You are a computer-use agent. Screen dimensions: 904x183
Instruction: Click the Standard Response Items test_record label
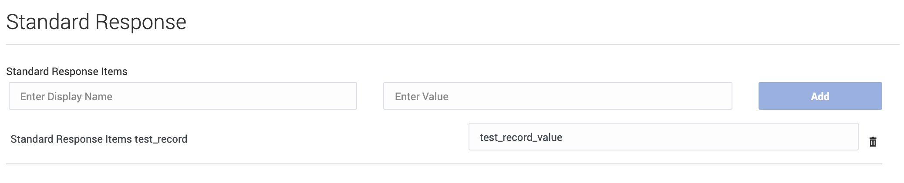(99, 139)
